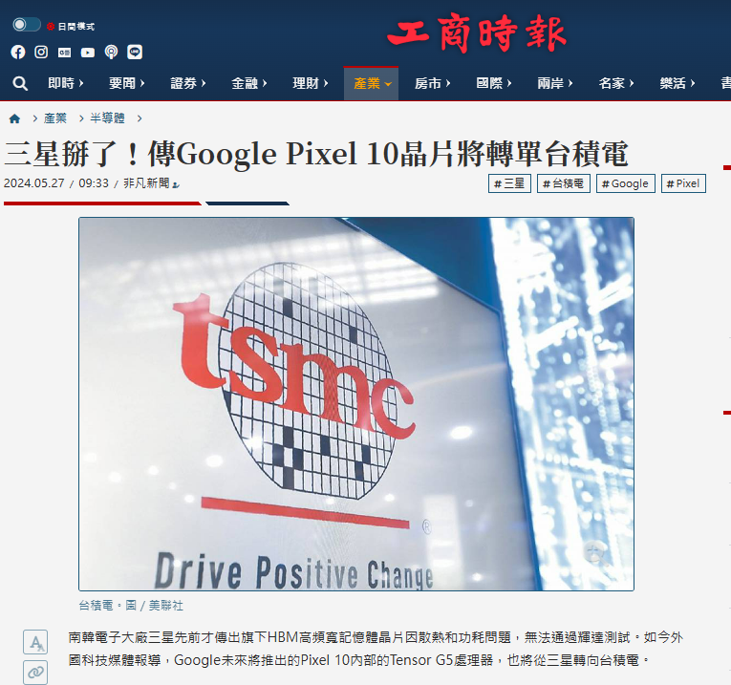Open the Facebook page icon
The width and height of the screenshot is (731, 685).
(18, 52)
